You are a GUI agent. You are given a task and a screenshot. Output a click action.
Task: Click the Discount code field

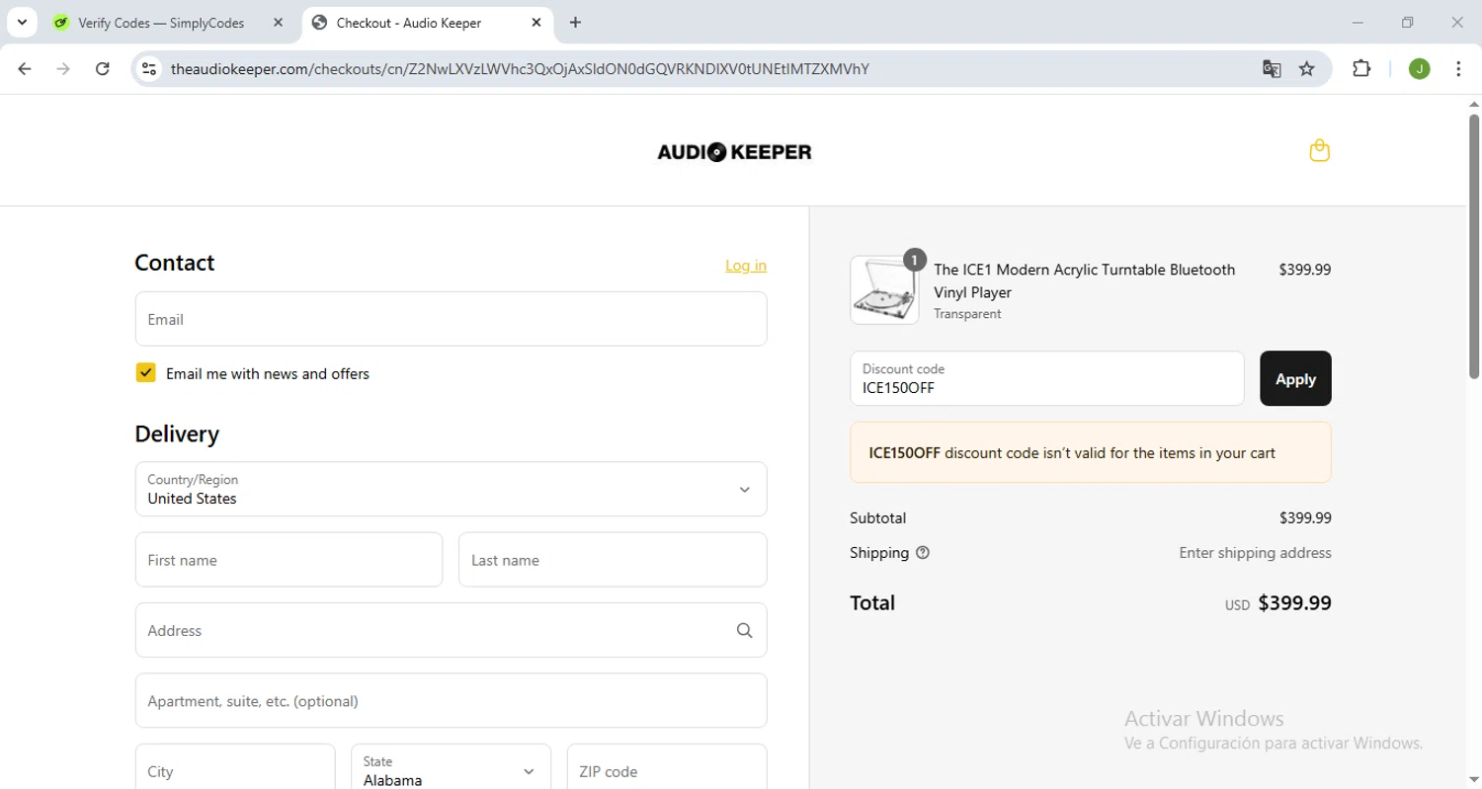[1046, 378]
